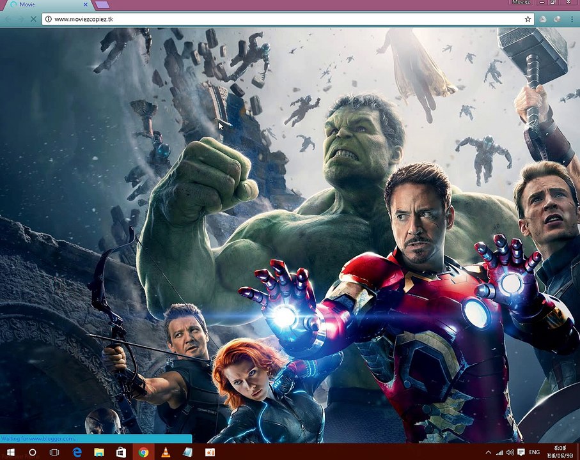The width and height of the screenshot is (580, 460).
Task: Click the back navigation arrow
Action: pos(8,19)
